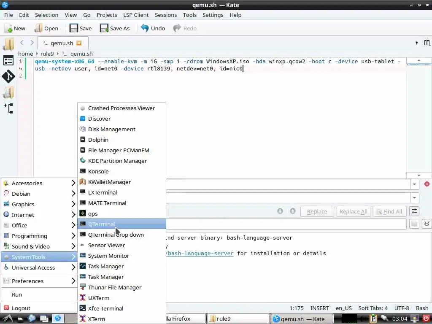Click the New document toolbar icon
This screenshot has width=432, height=324.
click(x=8, y=28)
